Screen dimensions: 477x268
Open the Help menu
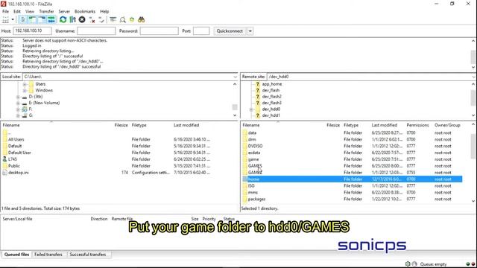click(x=104, y=11)
